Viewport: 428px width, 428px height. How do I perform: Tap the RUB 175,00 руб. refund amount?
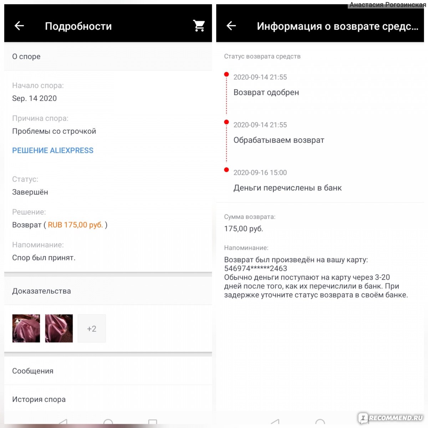click(x=75, y=225)
